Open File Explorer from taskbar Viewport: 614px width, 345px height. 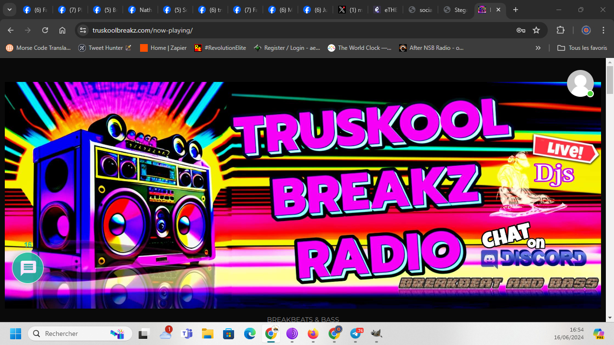click(x=208, y=333)
